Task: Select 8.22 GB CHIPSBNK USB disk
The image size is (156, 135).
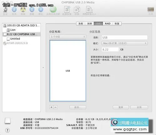Action: (21, 34)
